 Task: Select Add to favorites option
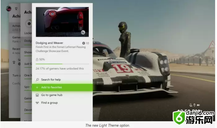[62, 87]
